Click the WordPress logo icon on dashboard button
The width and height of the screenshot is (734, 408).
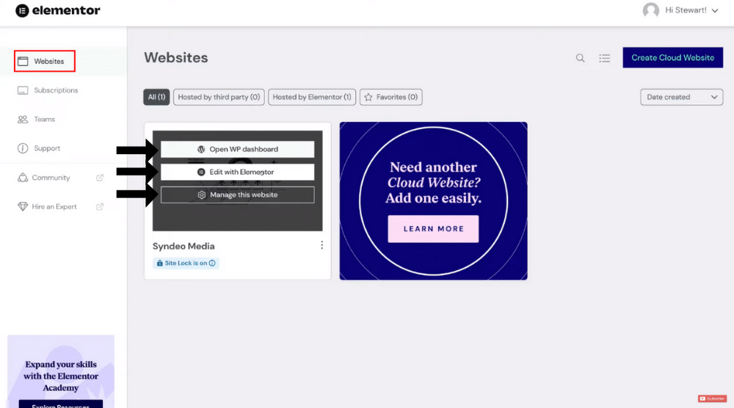tap(201, 149)
